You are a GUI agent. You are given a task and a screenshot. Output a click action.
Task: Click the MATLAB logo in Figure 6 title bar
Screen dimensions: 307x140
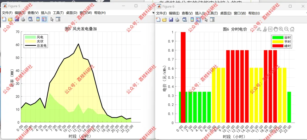pyautogui.click(x=159, y=7)
